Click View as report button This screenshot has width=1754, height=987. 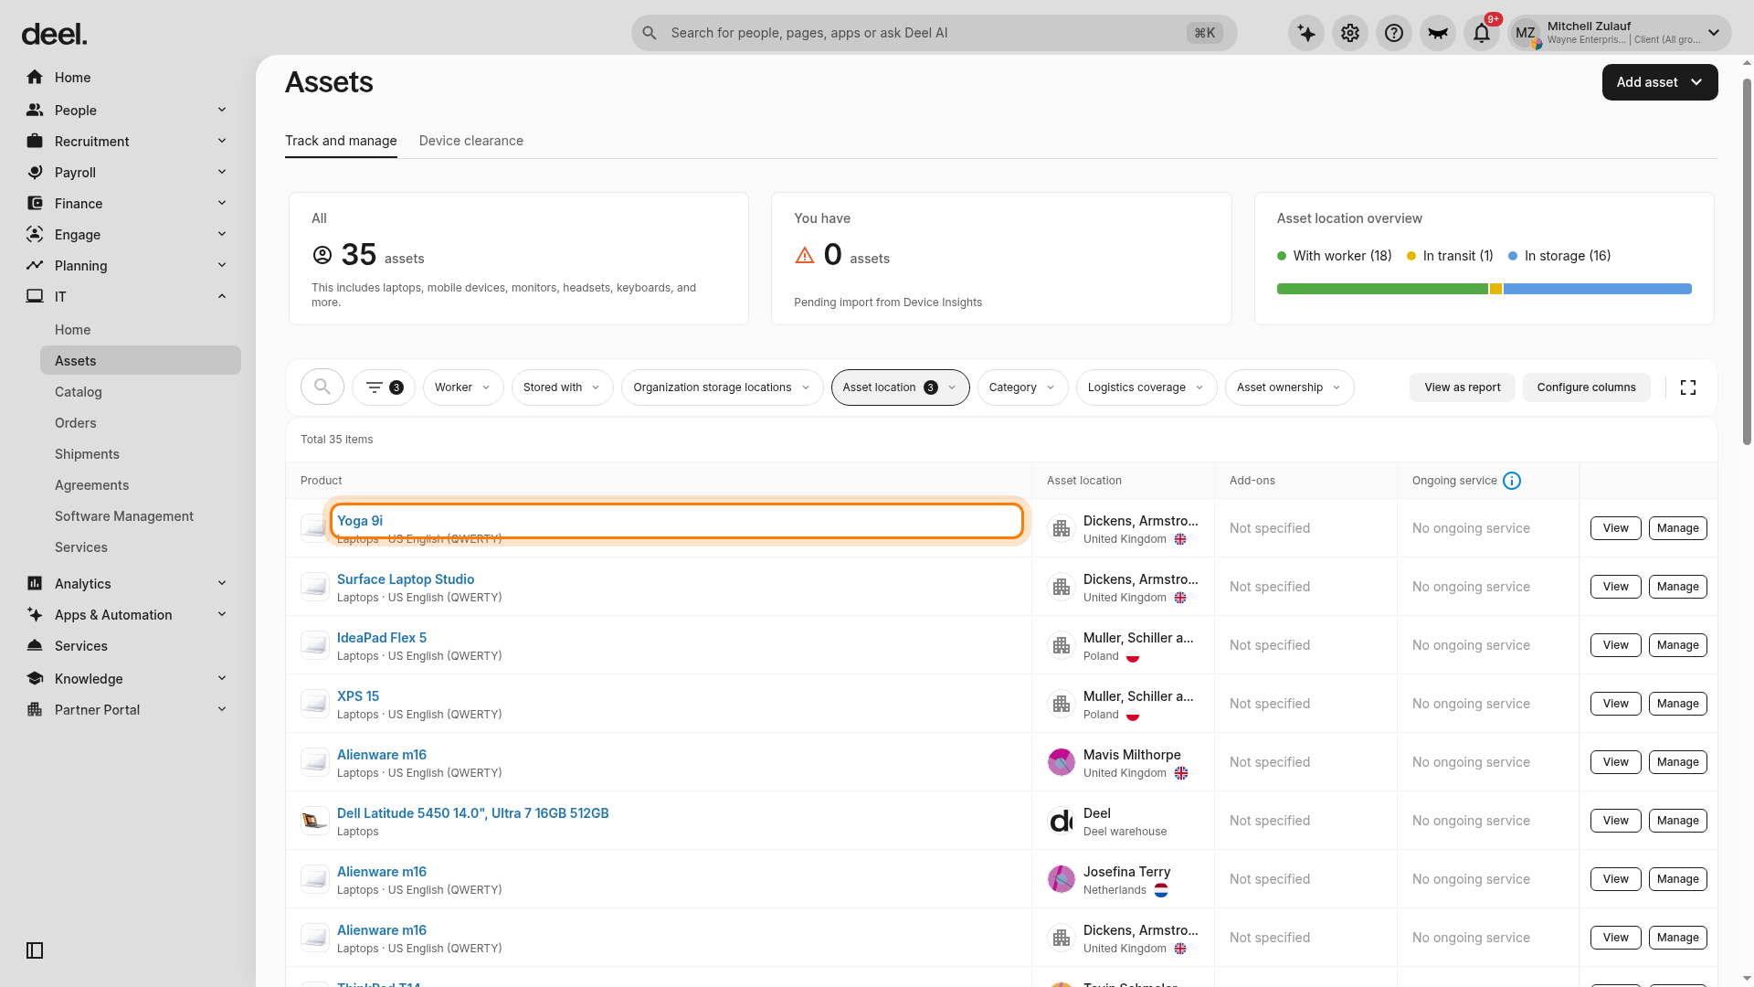pos(1463,387)
